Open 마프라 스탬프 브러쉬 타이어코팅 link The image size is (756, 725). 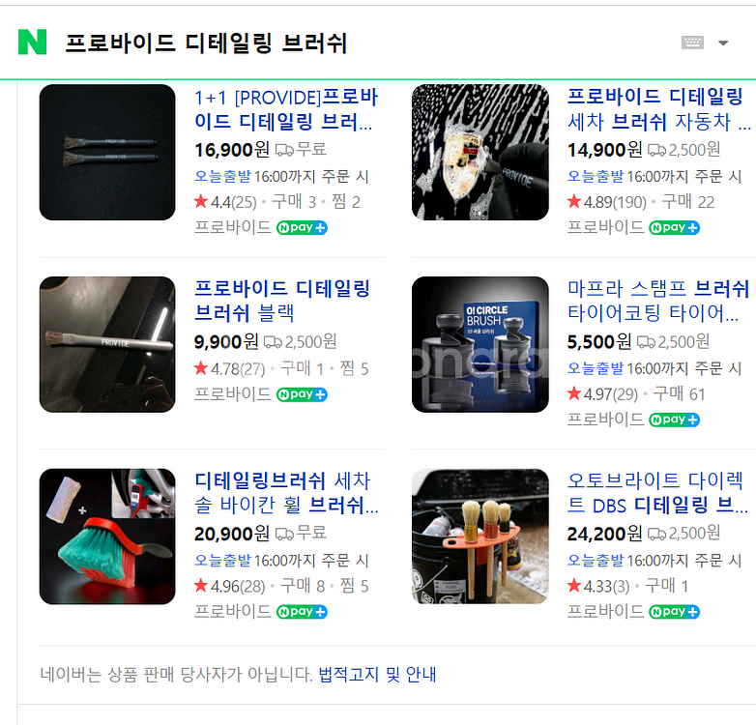pyautogui.click(x=658, y=301)
